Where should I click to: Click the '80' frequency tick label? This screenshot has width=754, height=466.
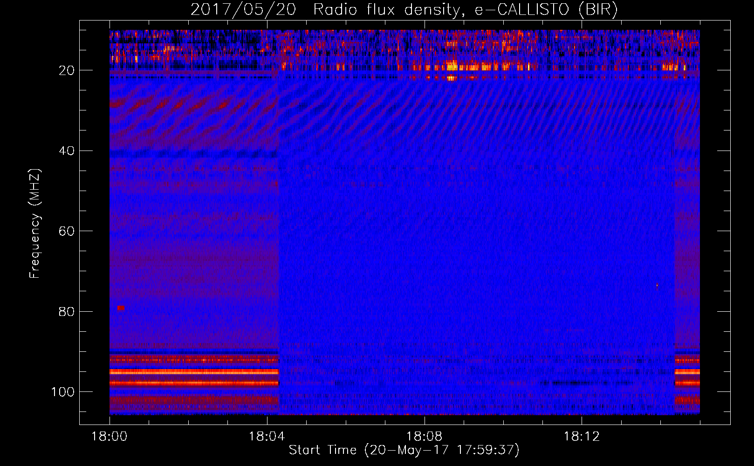[67, 311]
